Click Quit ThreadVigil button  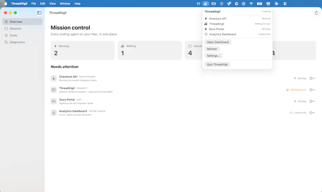217,64
